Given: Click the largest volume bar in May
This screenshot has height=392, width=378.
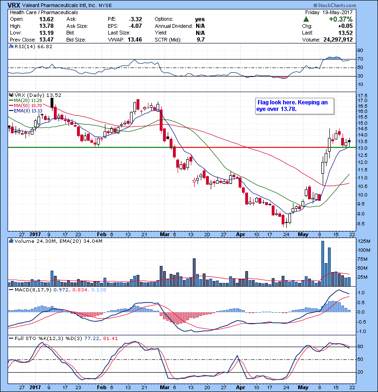Looking at the screenshot, I should click(x=322, y=264).
